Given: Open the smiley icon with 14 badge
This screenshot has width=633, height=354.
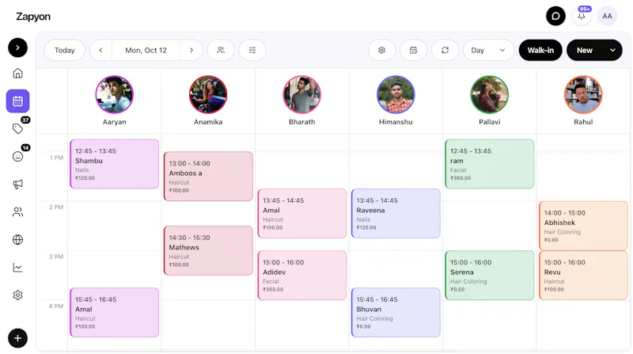Looking at the screenshot, I should [x=17, y=156].
